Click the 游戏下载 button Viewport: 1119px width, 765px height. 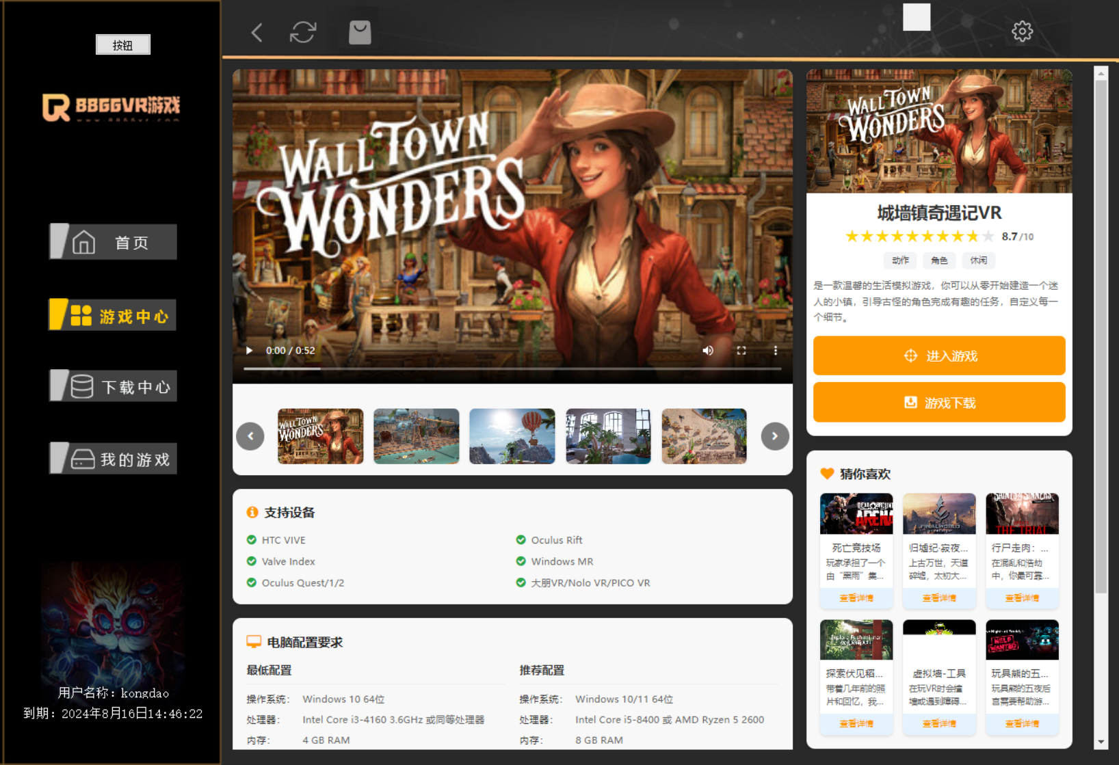click(939, 403)
